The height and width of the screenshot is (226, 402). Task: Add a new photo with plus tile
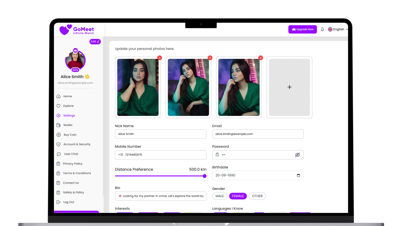coord(289,87)
